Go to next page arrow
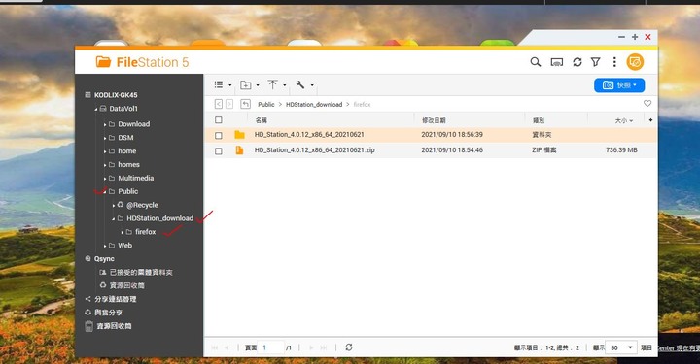The height and width of the screenshot is (364, 700). tap(311, 347)
